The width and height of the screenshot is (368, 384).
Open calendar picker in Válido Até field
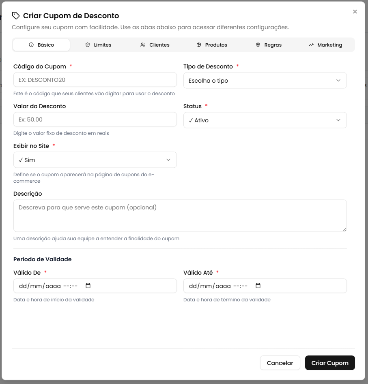[258, 286]
